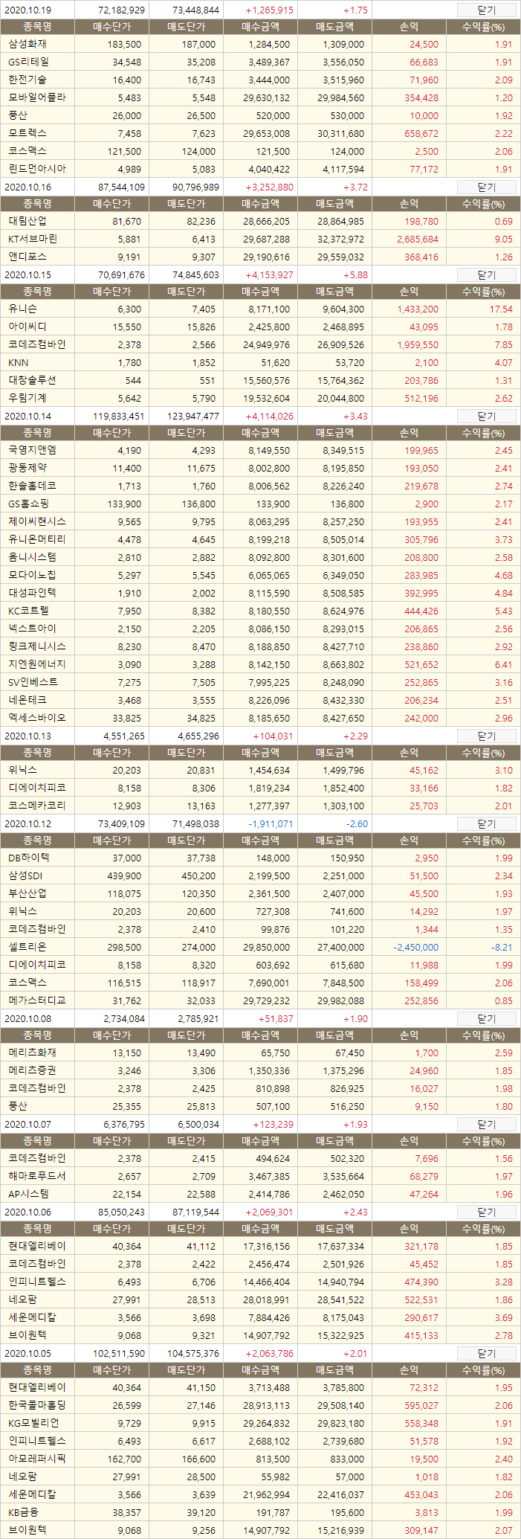Click the daily total -1,911,071
521x1539 pixels.
tap(271, 824)
